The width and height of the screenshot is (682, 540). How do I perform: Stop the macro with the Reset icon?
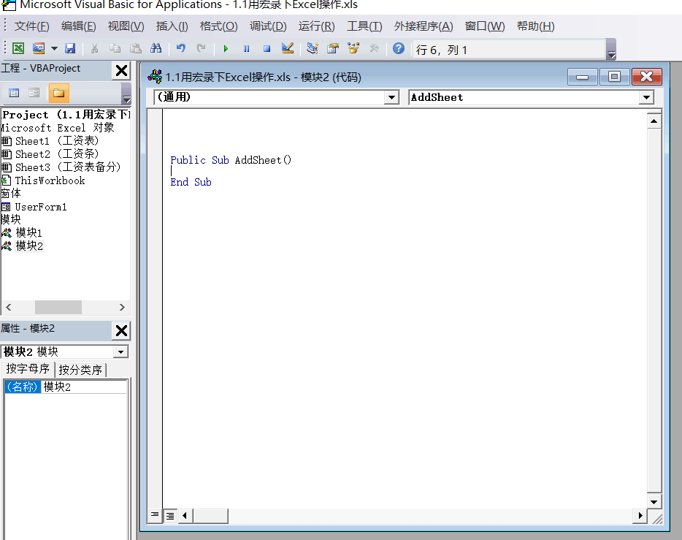point(267,48)
